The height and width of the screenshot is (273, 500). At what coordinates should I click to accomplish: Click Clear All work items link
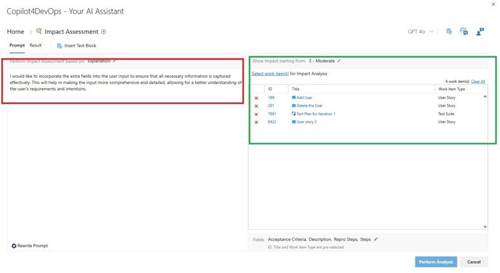478,82
